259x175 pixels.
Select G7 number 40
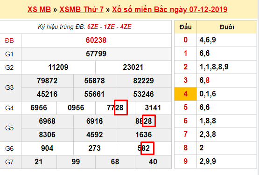pos(153,162)
